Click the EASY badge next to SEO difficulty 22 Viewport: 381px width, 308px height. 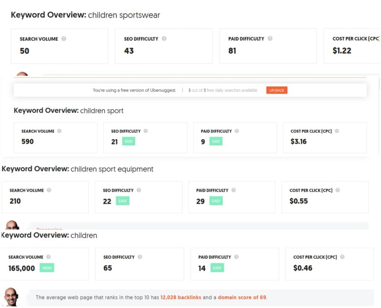(123, 201)
